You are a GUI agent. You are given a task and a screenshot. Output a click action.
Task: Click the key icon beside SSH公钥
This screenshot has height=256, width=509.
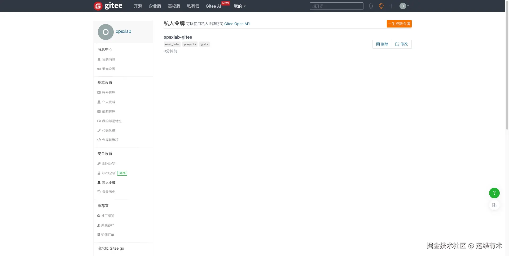point(99,164)
